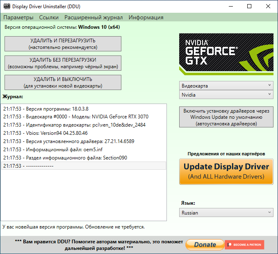278x254 pixels.
Task: Click УДАЛИТЬ И ПЕРЕЗАГРУЗИТЬ button
Action: (63, 44)
